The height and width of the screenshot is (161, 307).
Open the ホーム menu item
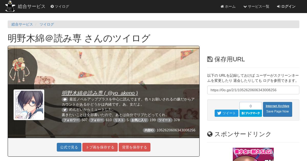pos(228,6)
